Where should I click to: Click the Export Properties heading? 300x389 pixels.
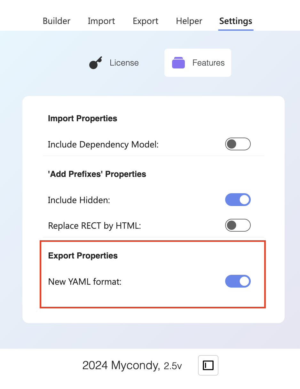[x=83, y=256]
